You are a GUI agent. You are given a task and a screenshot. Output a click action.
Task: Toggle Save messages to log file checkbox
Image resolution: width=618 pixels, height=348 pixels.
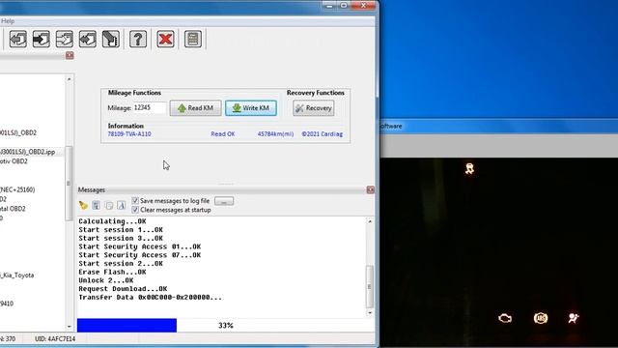[135, 201]
